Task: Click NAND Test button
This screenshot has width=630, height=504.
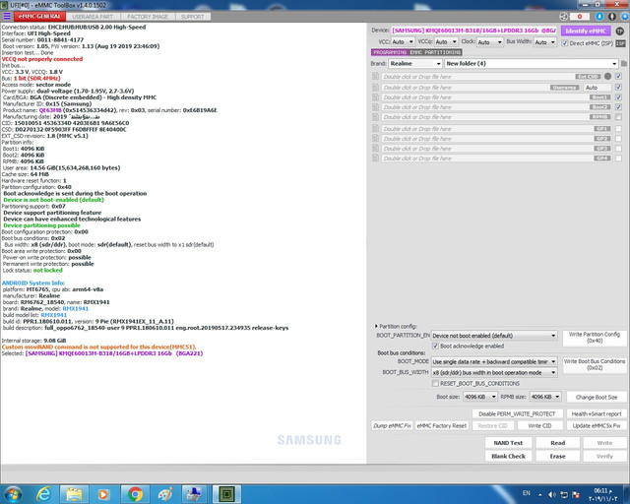Action: tap(508, 443)
